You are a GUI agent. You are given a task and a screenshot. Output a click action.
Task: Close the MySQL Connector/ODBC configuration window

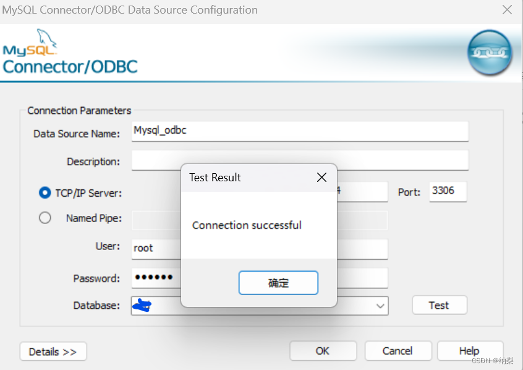(507, 10)
